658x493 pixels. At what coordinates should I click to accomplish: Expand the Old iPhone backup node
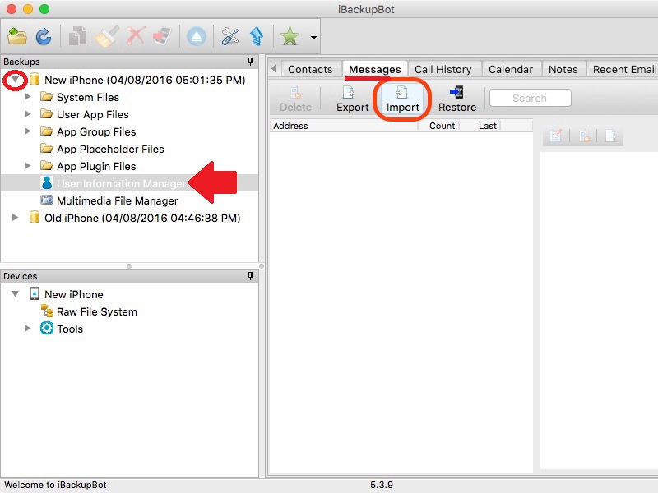[x=15, y=218]
